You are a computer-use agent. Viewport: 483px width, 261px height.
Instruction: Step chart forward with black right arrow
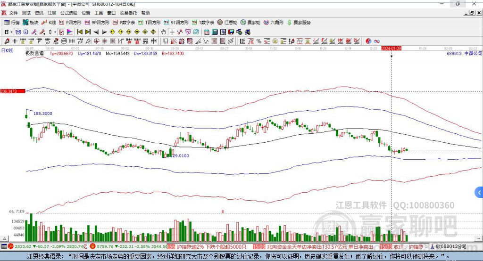coord(104,32)
